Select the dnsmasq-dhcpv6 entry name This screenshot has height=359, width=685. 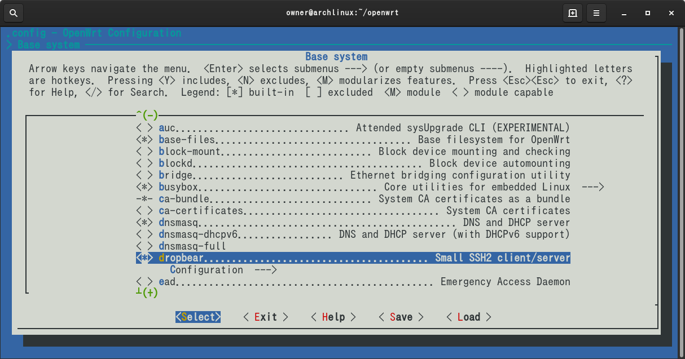(x=198, y=234)
